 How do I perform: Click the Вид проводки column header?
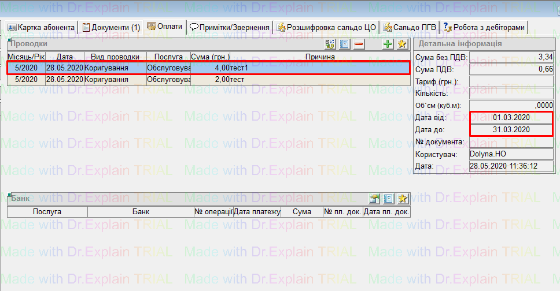point(116,57)
